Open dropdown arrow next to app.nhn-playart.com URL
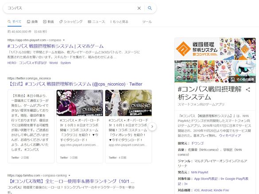The width and height of the screenshot is (259, 194). point(64,40)
